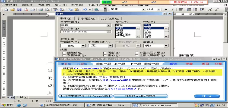This screenshot has height=108, width=228.
Task: Check the 空心 checkbox
Action: [104, 55]
